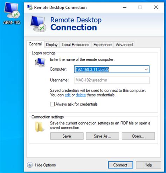
Task: Open the Local Resources tab
Action: (75, 45)
